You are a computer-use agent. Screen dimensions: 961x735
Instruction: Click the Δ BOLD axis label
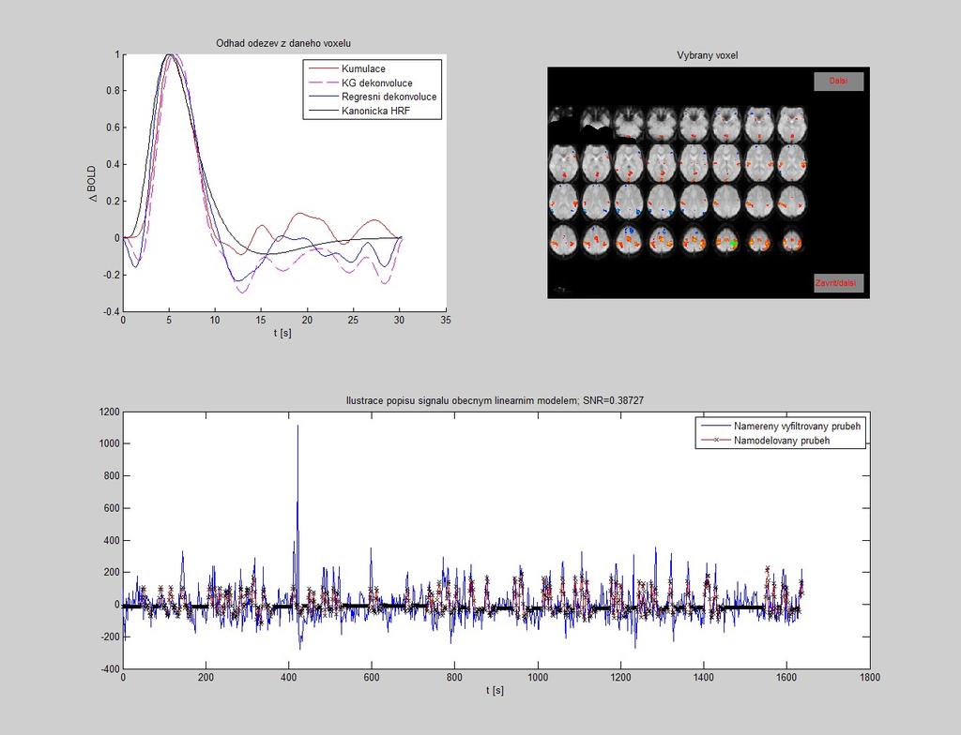pyautogui.click(x=92, y=183)
